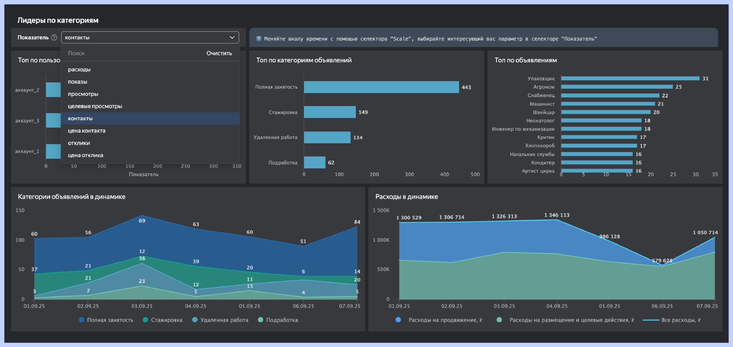Click the info icon in the hint banner
The width and height of the screenshot is (733, 347).
(x=259, y=39)
